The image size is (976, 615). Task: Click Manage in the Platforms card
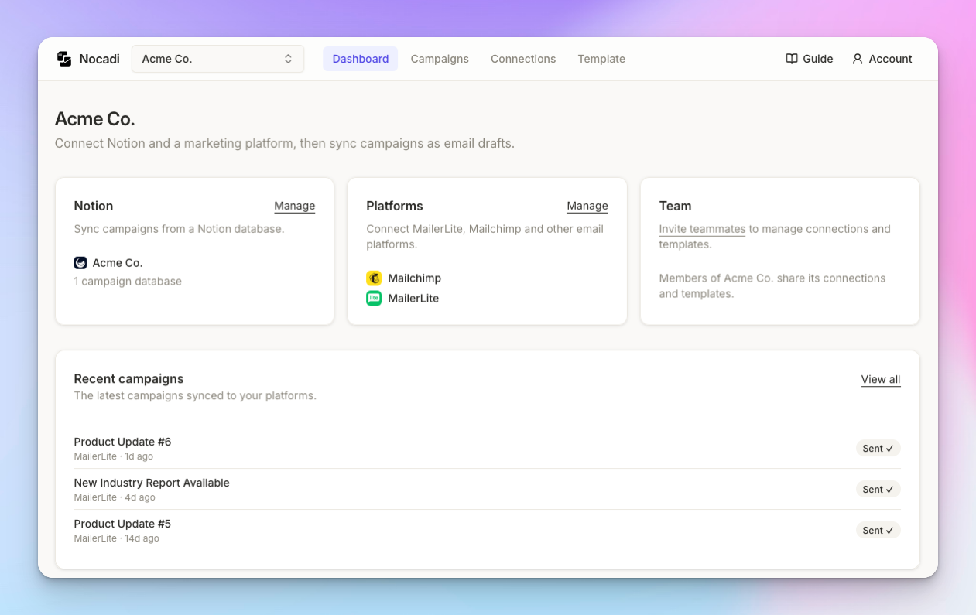pos(587,206)
